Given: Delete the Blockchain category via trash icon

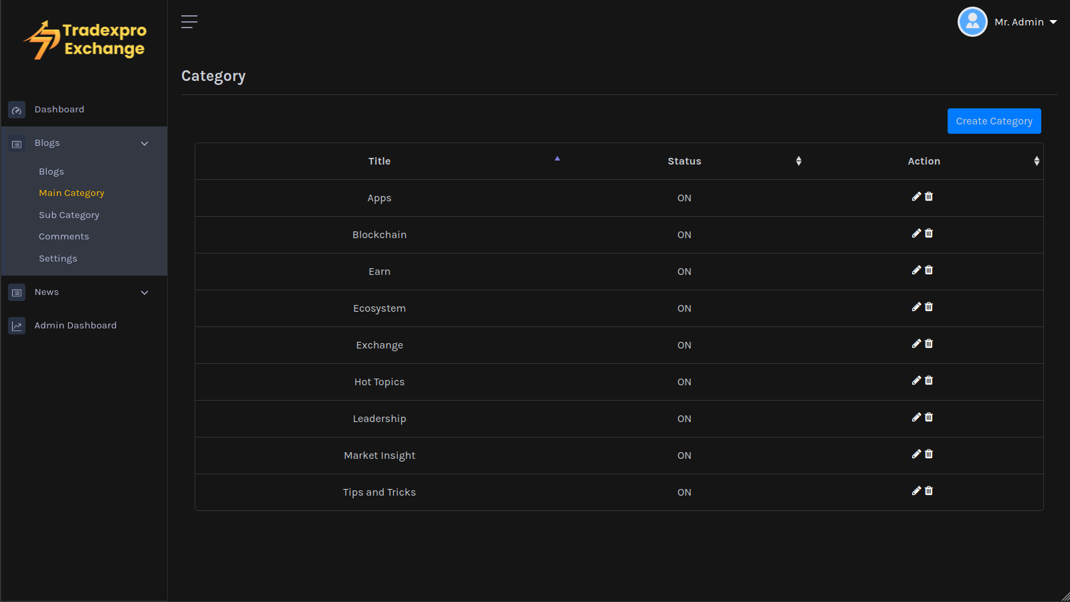Looking at the screenshot, I should coord(929,233).
